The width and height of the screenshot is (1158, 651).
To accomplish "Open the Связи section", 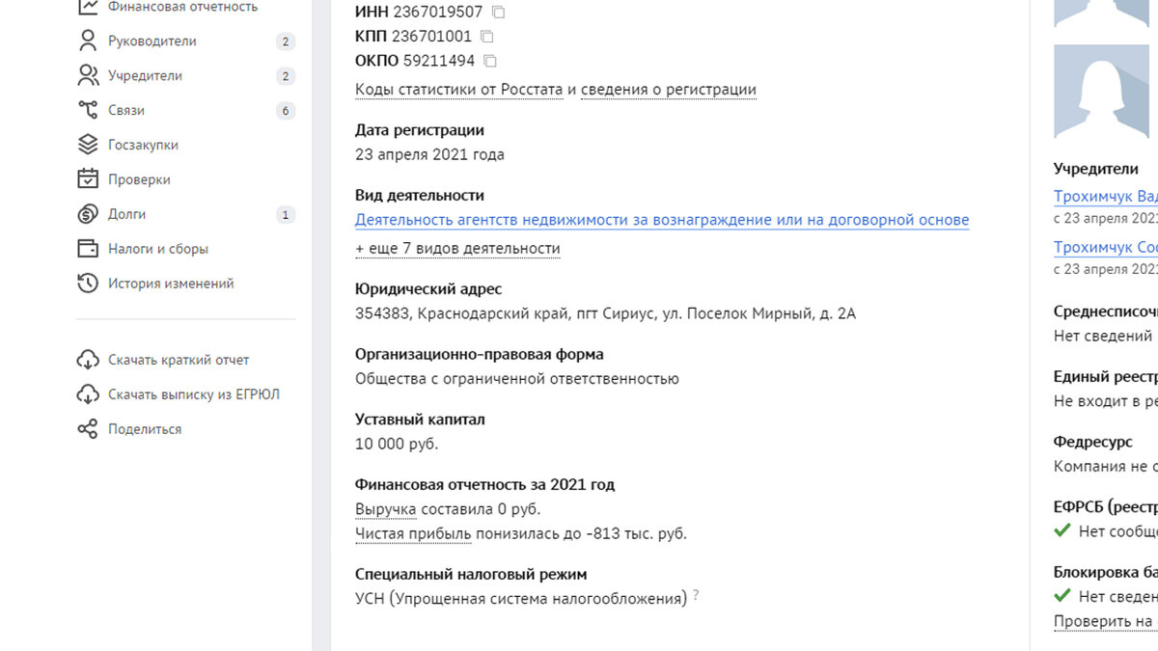I will 126,111.
